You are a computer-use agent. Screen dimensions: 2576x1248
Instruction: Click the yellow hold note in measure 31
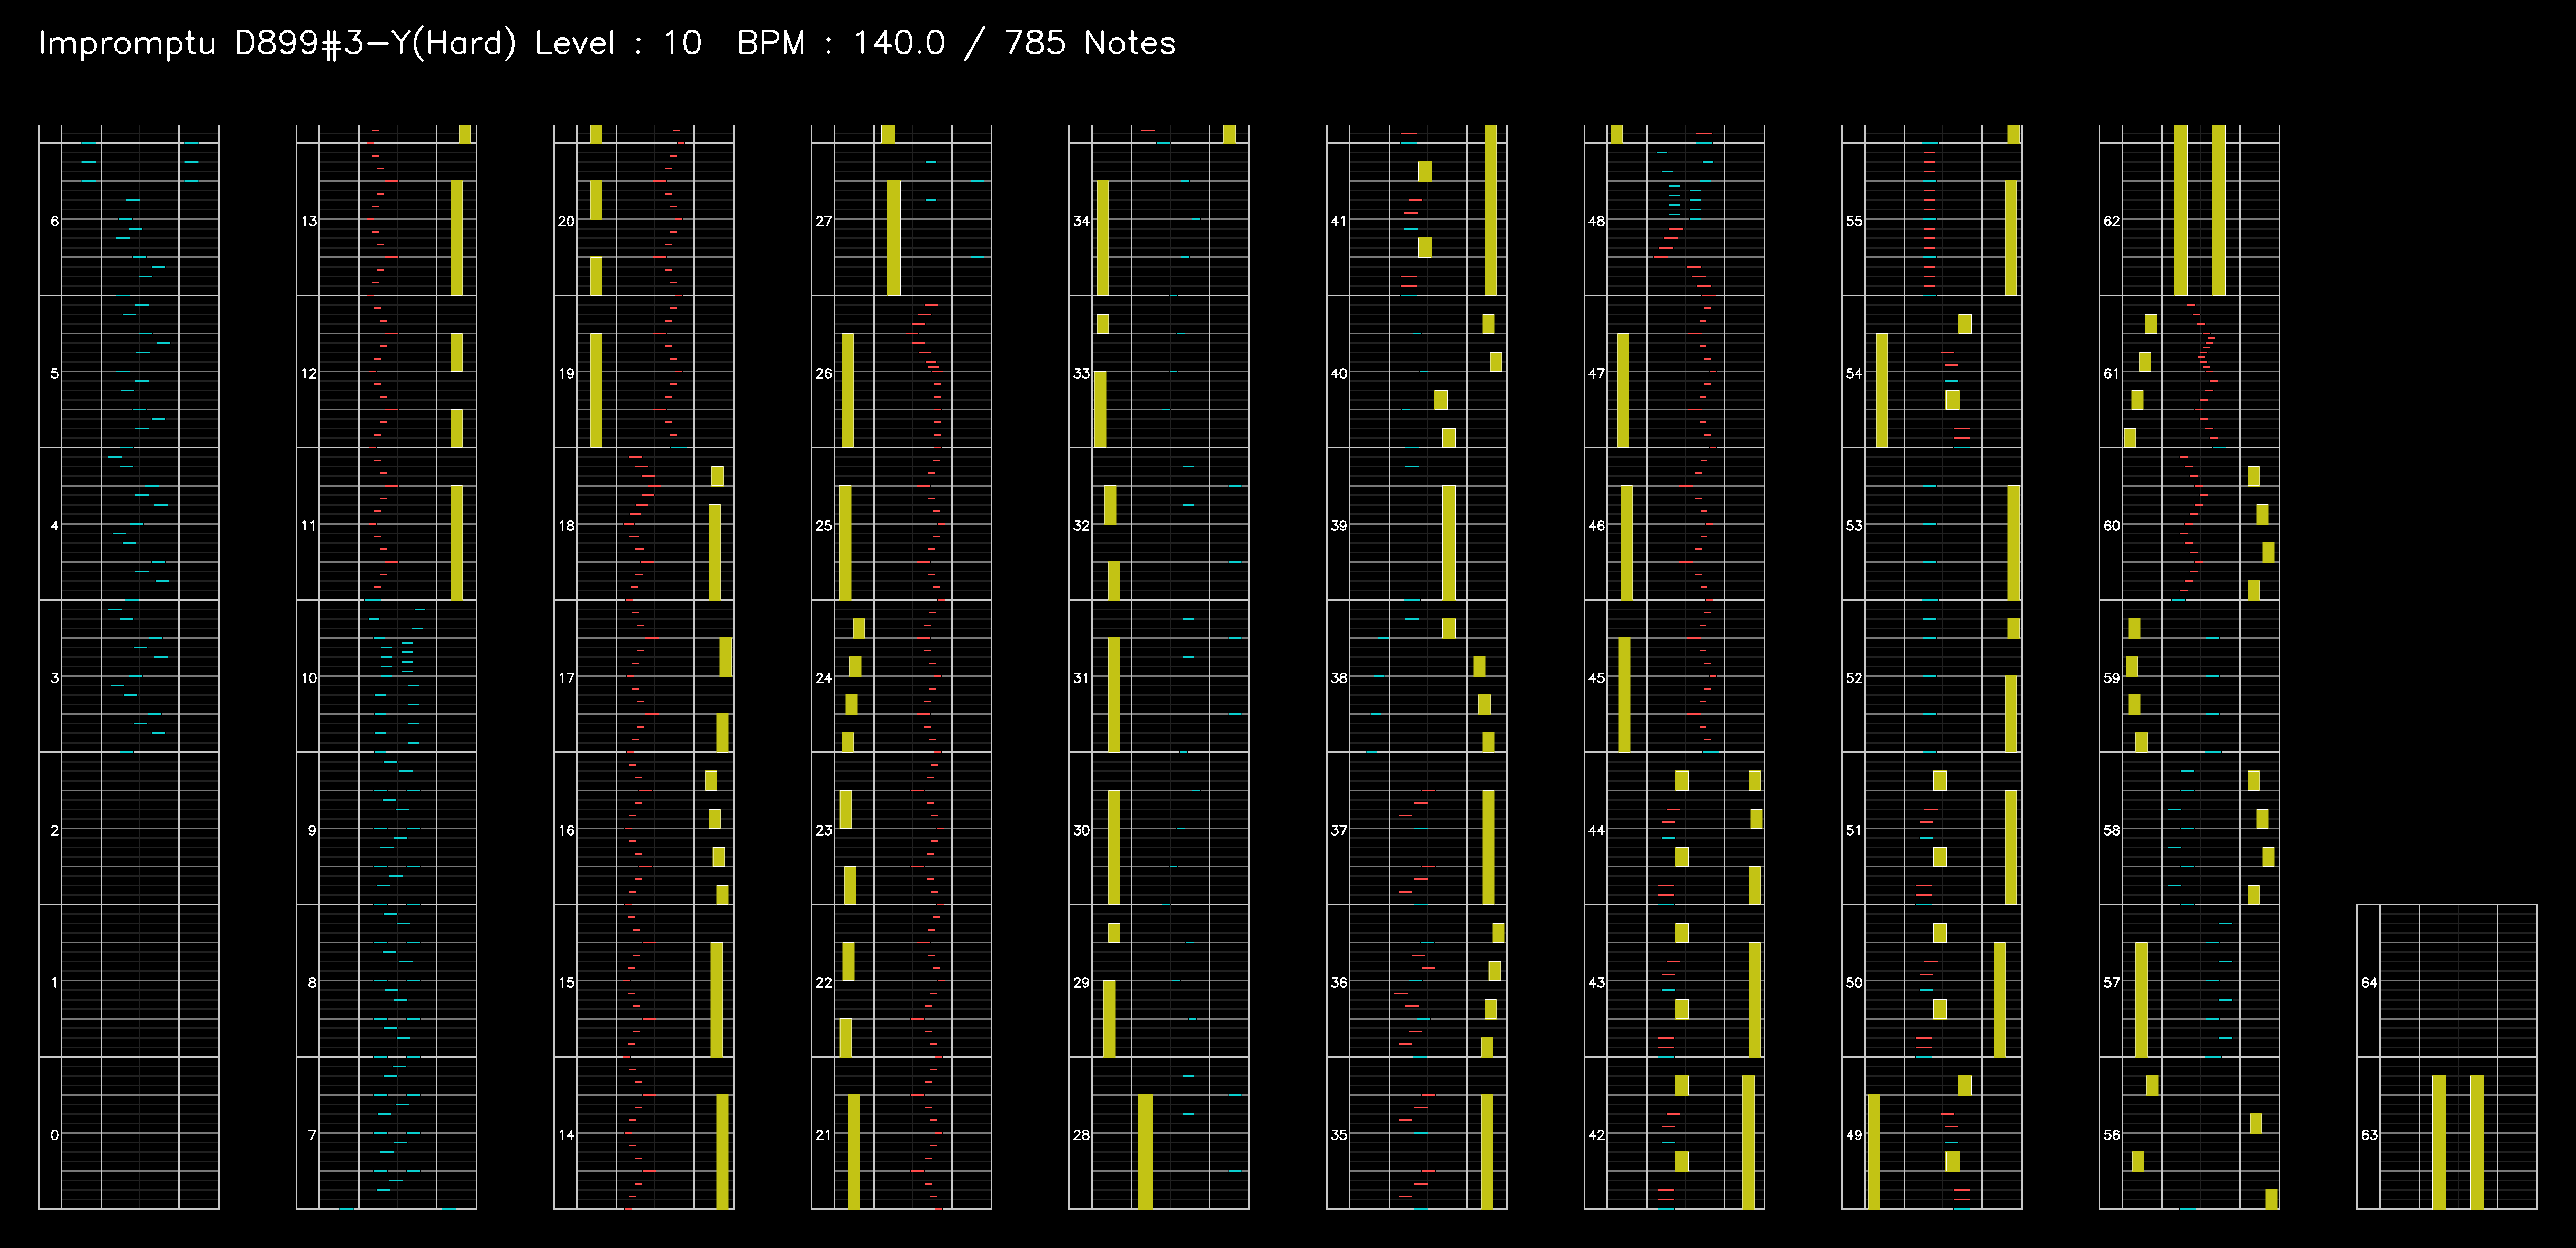point(1114,694)
